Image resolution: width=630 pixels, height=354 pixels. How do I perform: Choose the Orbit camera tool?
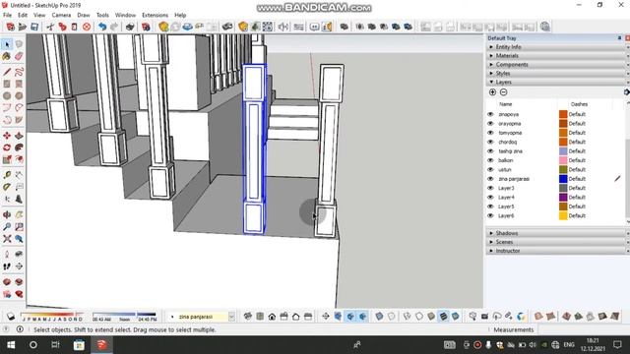(7, 214)
